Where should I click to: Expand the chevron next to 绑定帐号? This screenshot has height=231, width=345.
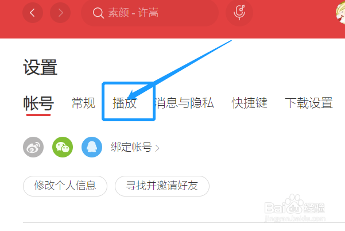(157, 148)
